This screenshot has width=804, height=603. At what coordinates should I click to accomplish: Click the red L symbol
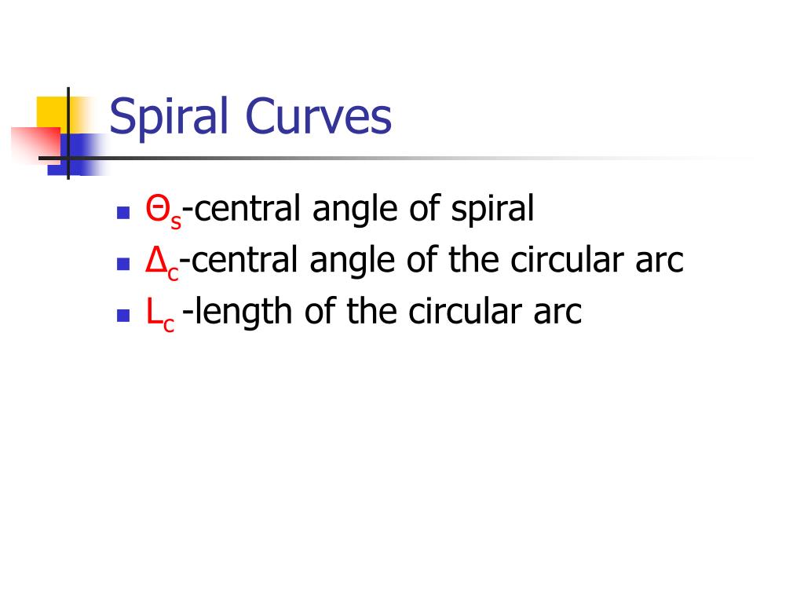(x=154, y=311)
